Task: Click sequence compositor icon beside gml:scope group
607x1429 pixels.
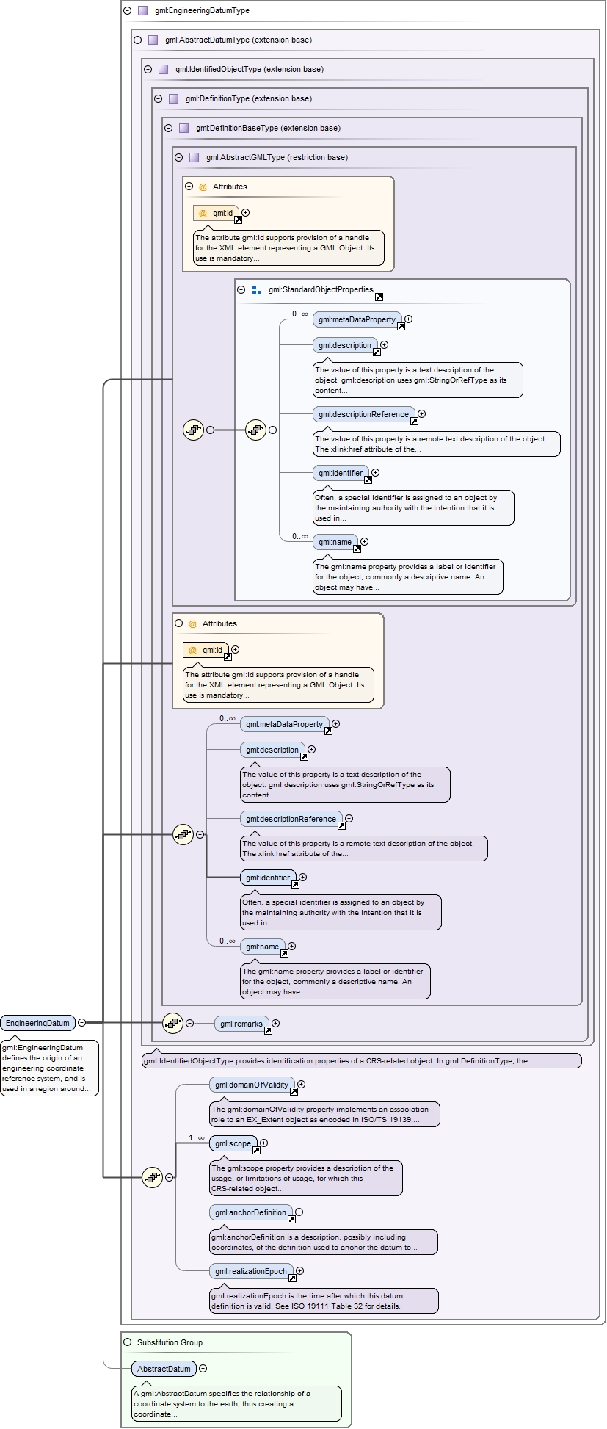Action: coord(152,1177)
